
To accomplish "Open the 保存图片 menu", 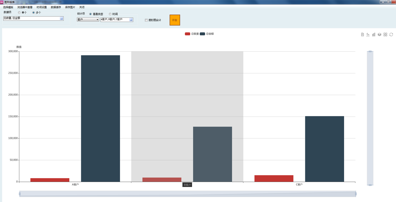I will coord(70,7).
